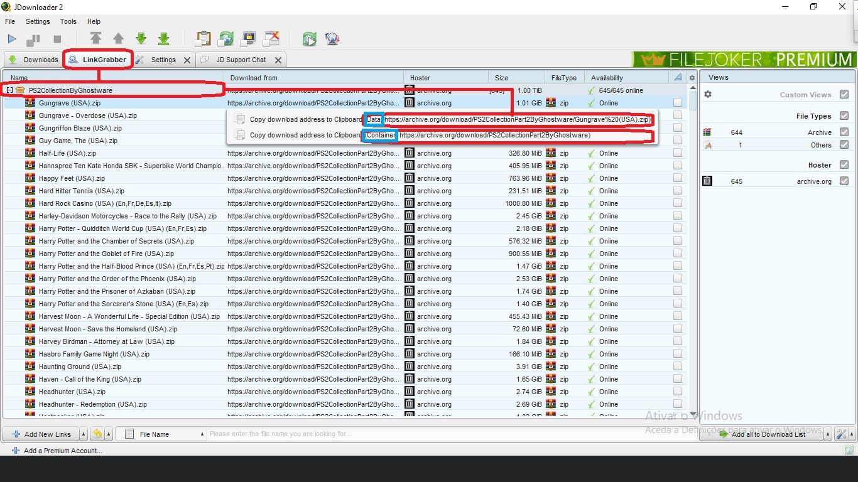
Task: Toggle auto reconnect toolbar icon
Action: [225, 39]
